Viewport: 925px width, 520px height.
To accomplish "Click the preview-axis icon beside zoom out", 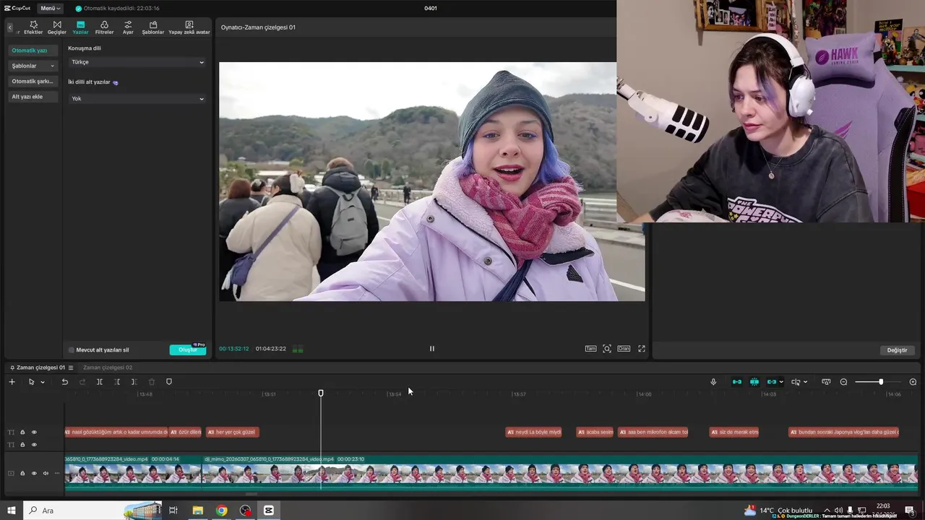I will click(x=826, y=381).
